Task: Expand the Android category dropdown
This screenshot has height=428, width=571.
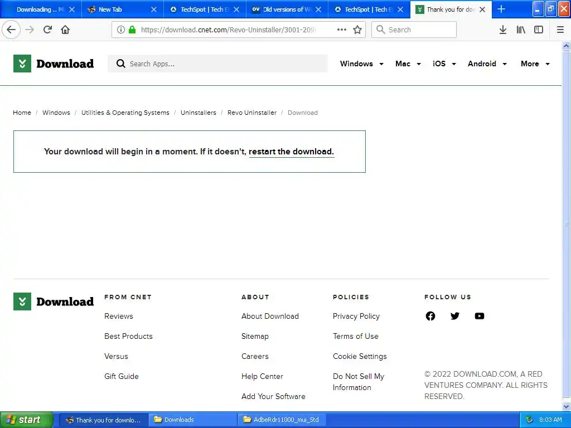Action: [487, 64]
